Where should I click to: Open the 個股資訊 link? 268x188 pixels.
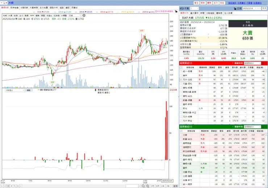pyautogui.click(x=232, y=3)
